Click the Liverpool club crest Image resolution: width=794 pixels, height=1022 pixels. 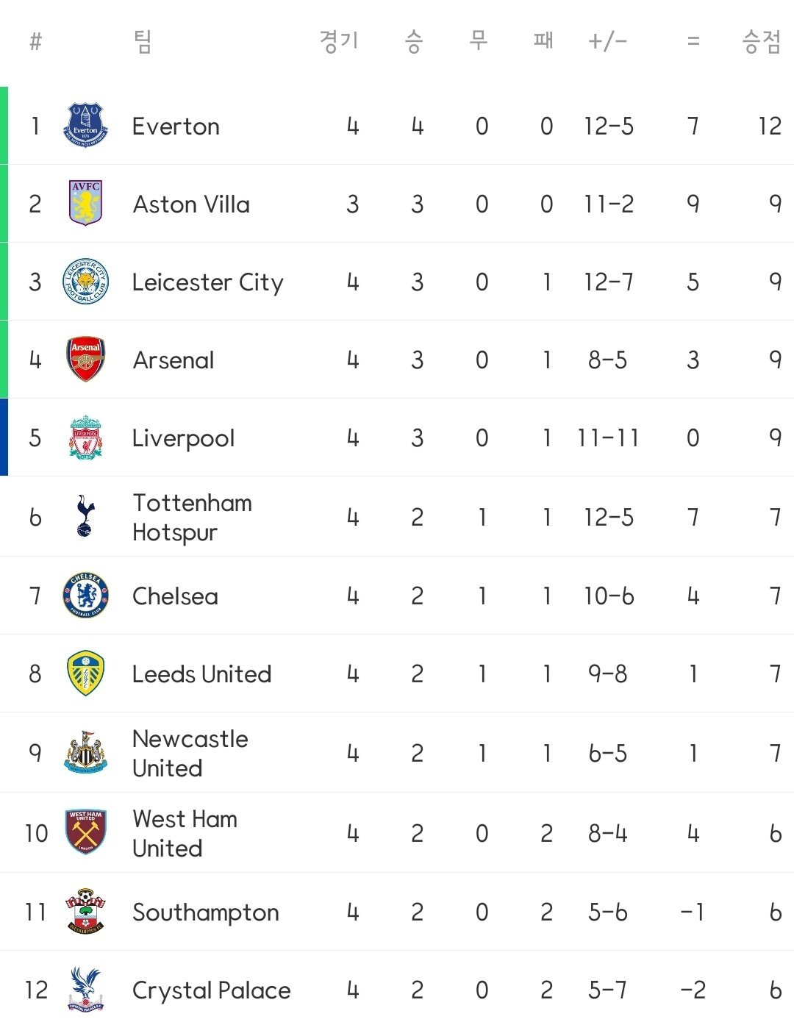coord(86,438)
